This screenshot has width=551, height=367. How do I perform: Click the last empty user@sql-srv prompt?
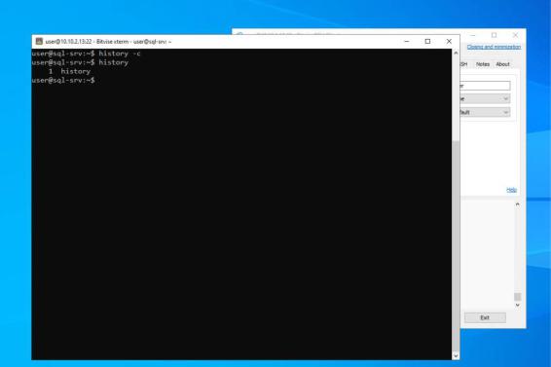coord(63,81)
